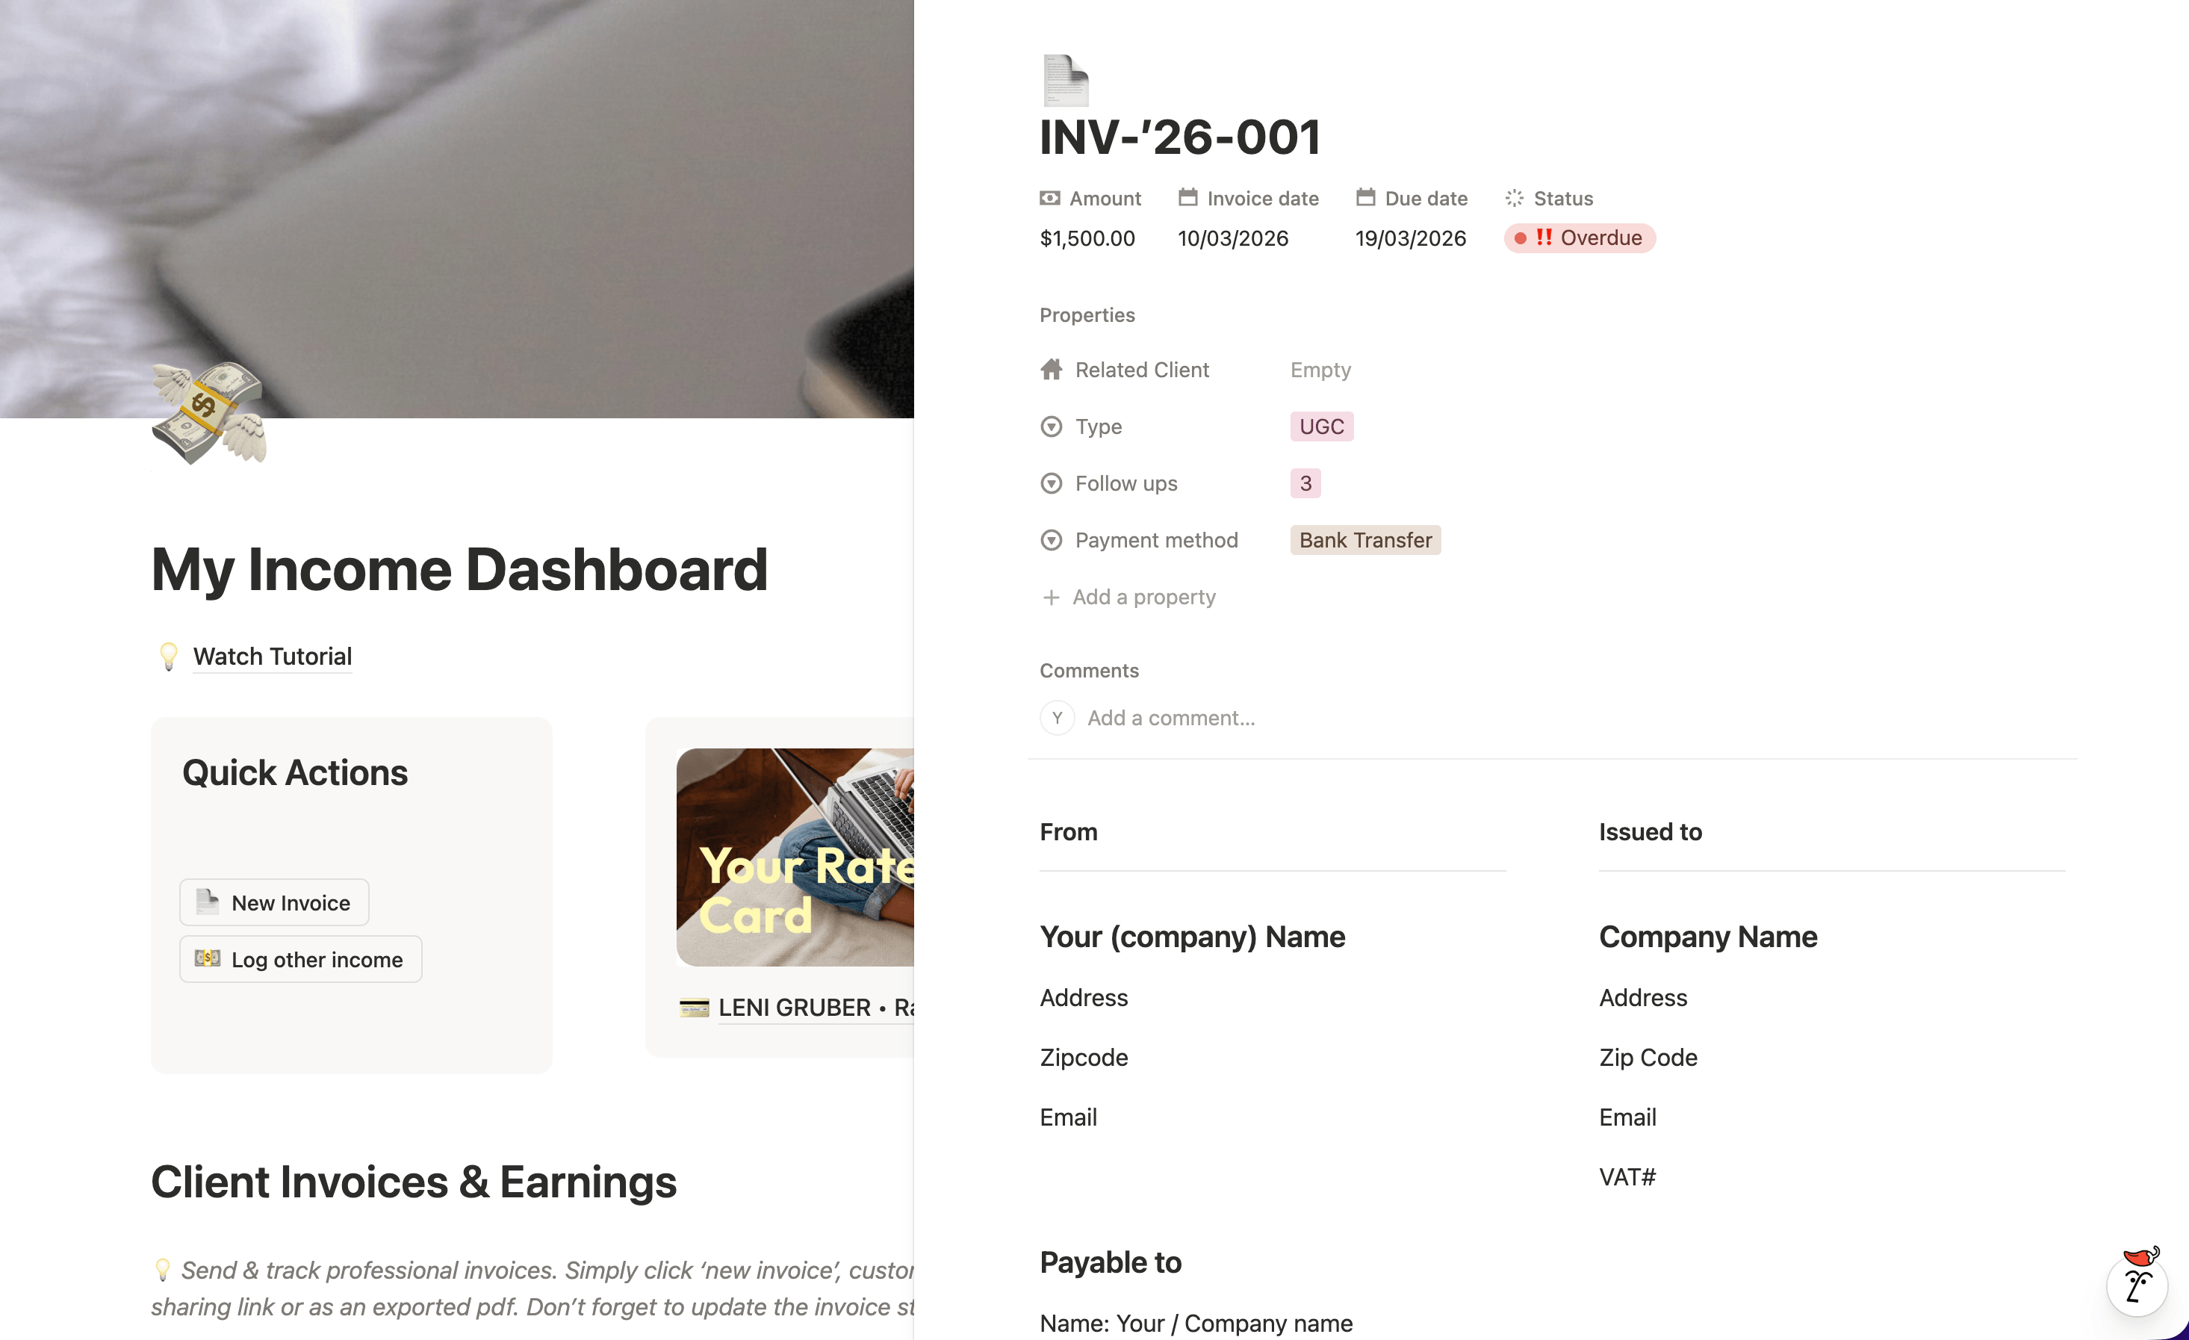
Task: Click the Empty Related Client field
Action: (1320, 370)
